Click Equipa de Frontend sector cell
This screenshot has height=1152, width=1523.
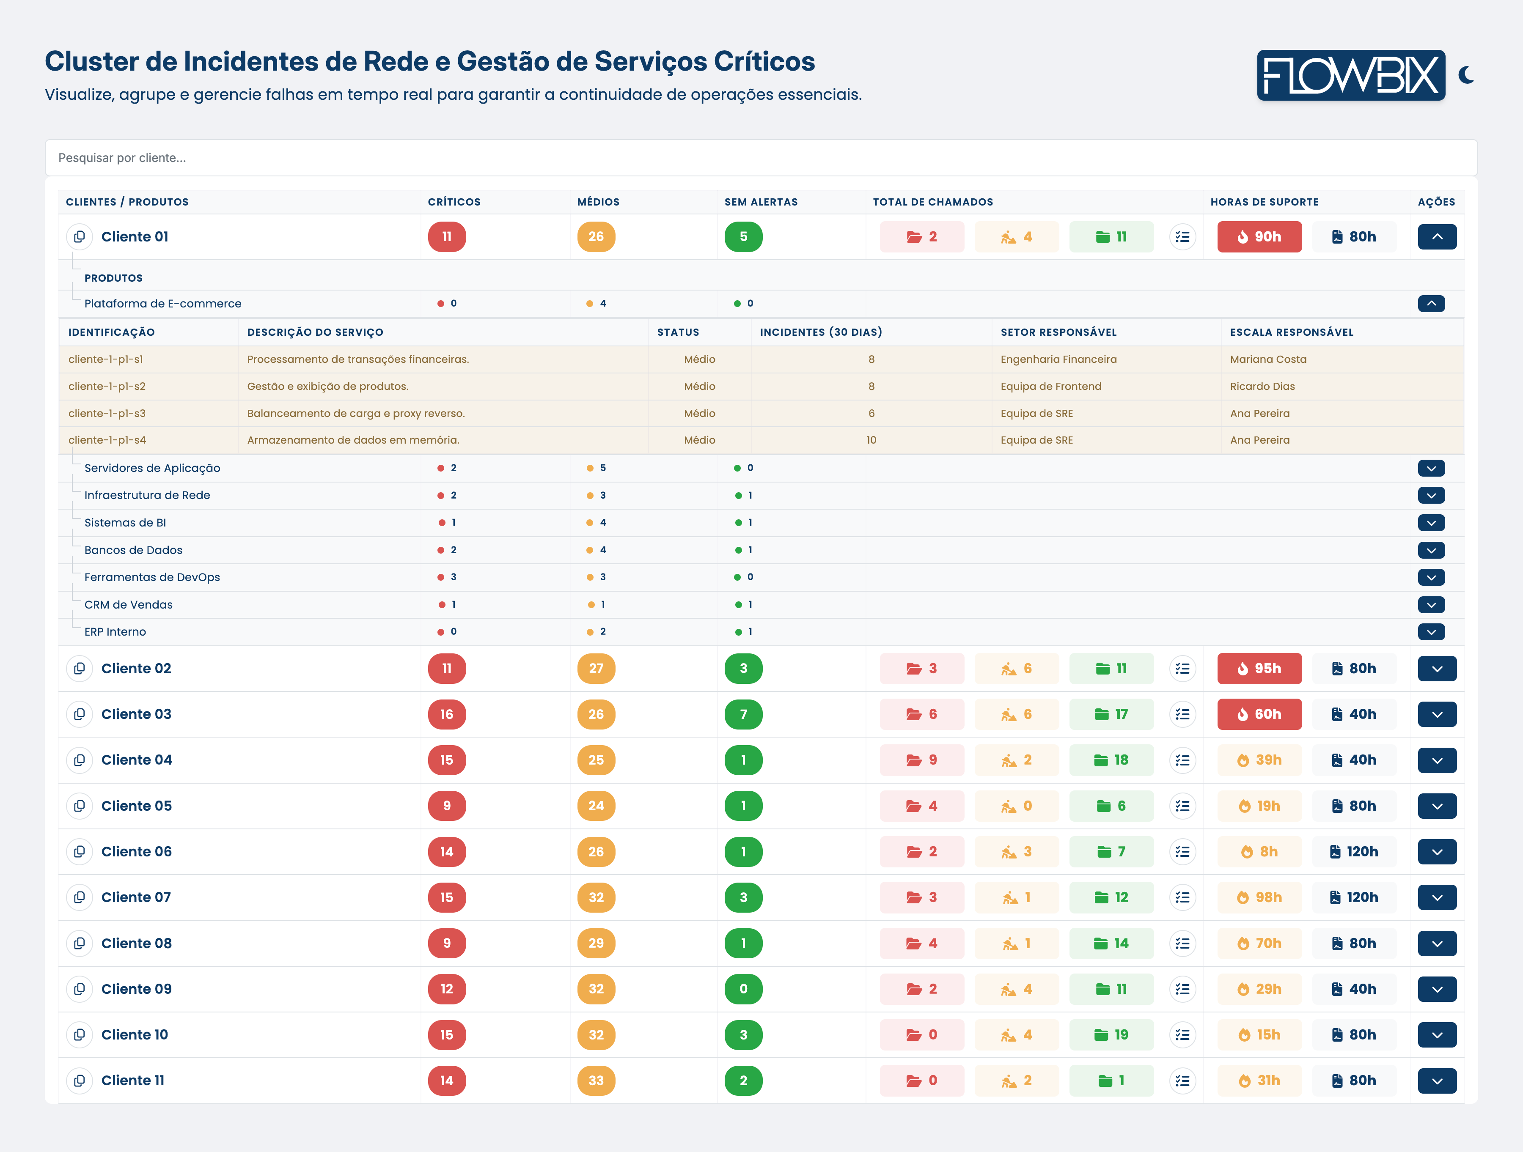(x=1051, y=387)
